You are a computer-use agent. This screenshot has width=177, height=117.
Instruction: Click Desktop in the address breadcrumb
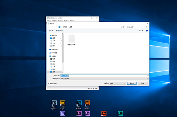pos(71,27)
